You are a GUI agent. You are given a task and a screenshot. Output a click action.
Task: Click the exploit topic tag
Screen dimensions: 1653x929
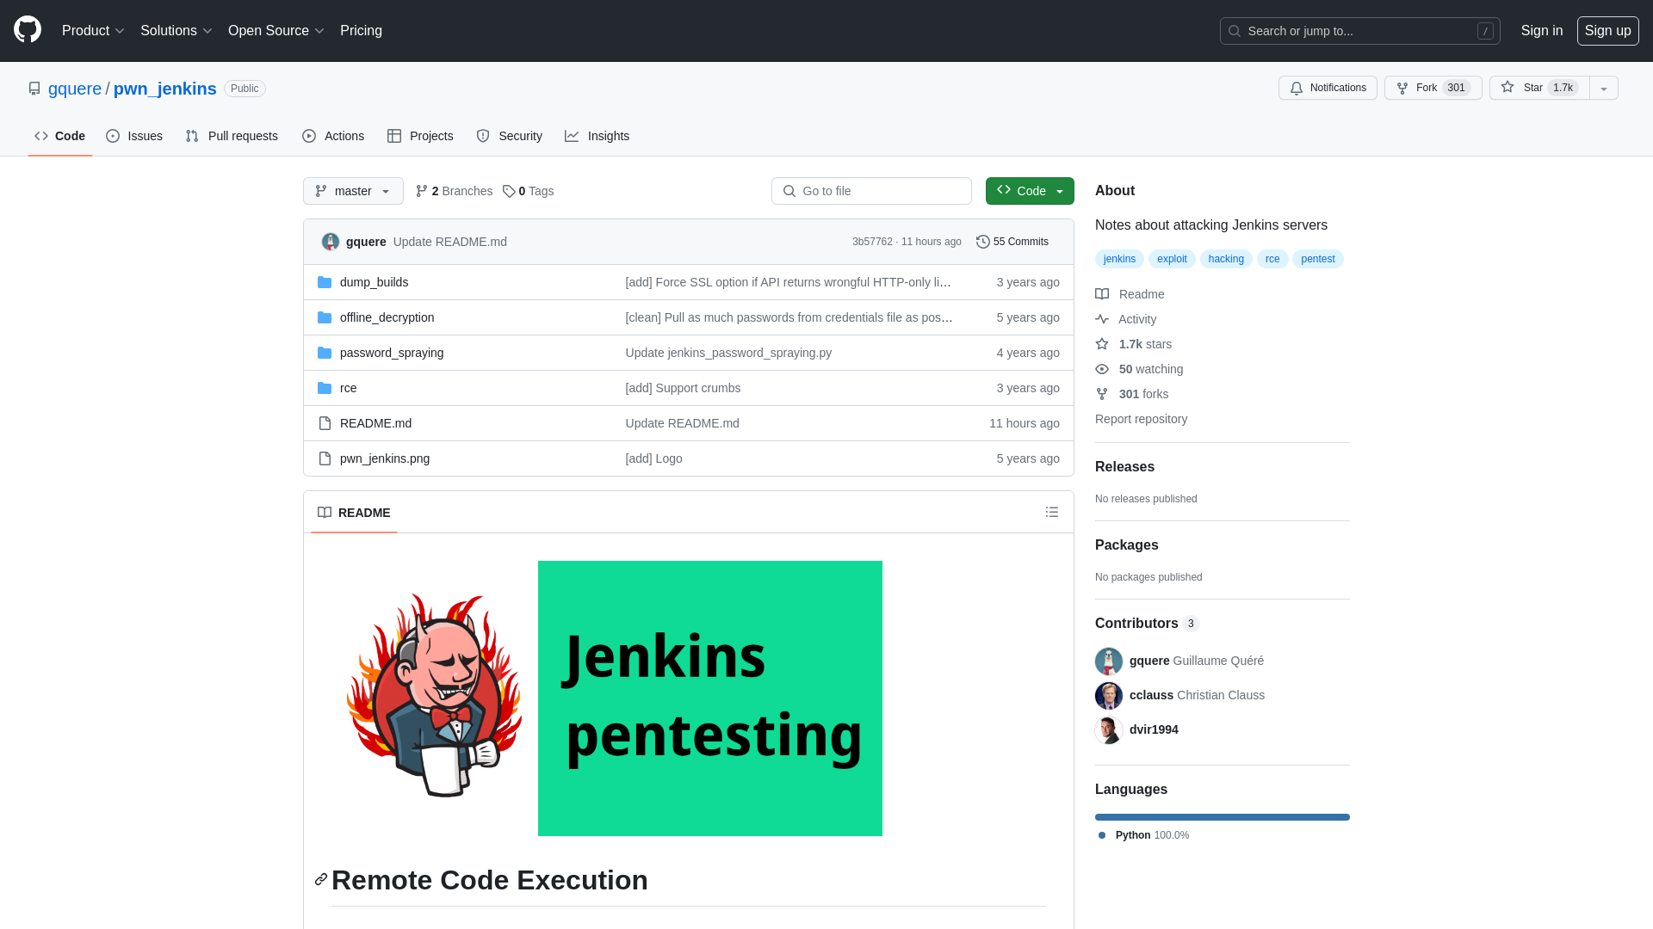[1172, 259]
